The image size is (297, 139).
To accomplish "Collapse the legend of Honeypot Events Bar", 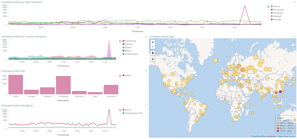I will 120,76.
